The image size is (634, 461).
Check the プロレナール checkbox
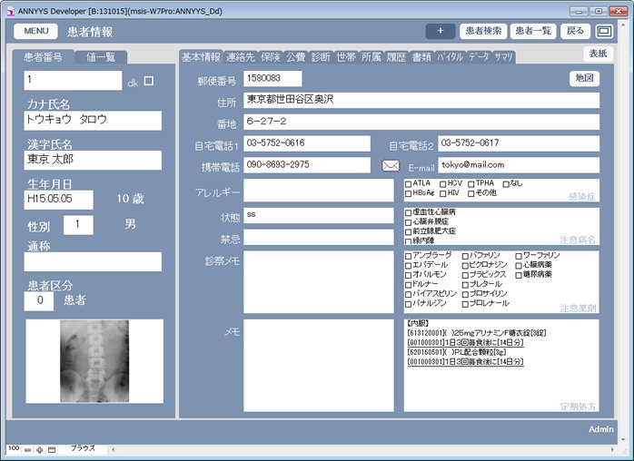point(465,304)
